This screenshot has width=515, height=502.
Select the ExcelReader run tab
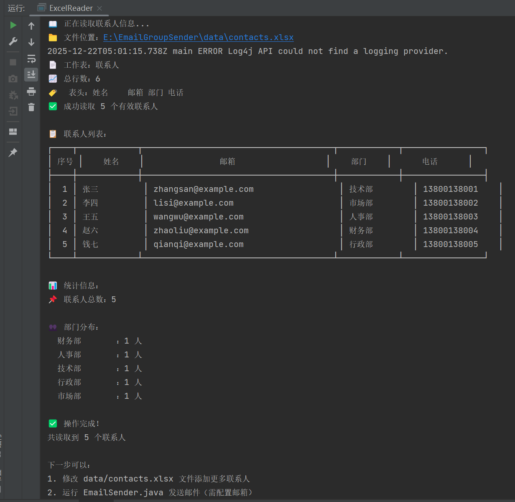click(70, 8)
